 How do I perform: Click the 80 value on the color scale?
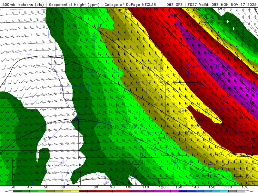(96, 187)
